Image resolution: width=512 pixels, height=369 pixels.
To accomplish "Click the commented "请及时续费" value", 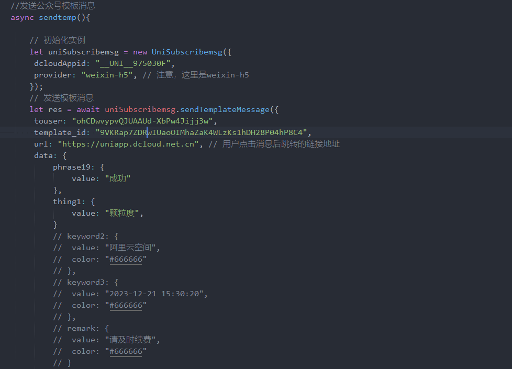I will coord(130,340).
